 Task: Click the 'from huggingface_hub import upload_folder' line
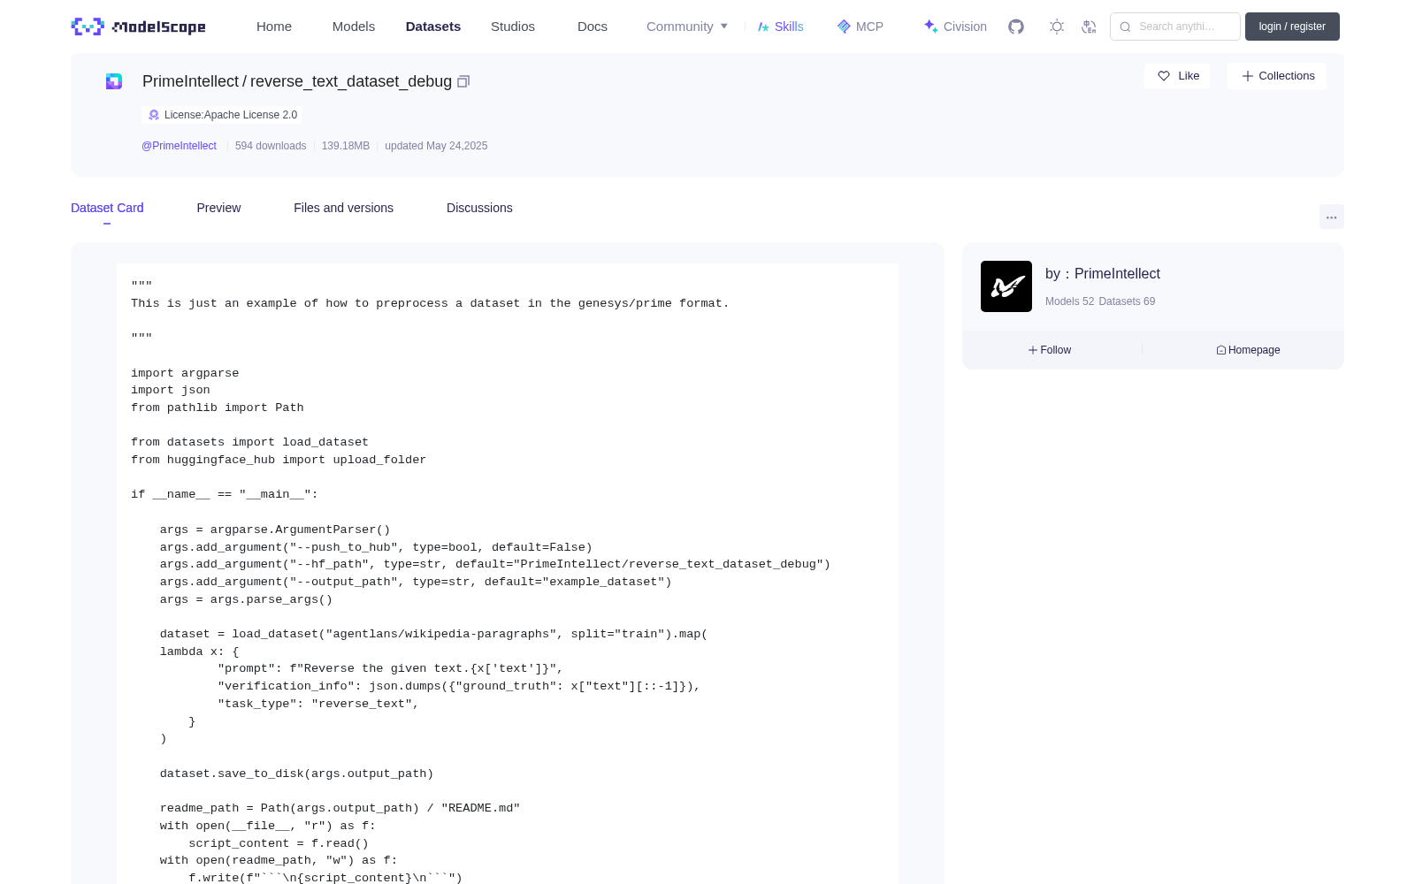[x=279, y=460]
